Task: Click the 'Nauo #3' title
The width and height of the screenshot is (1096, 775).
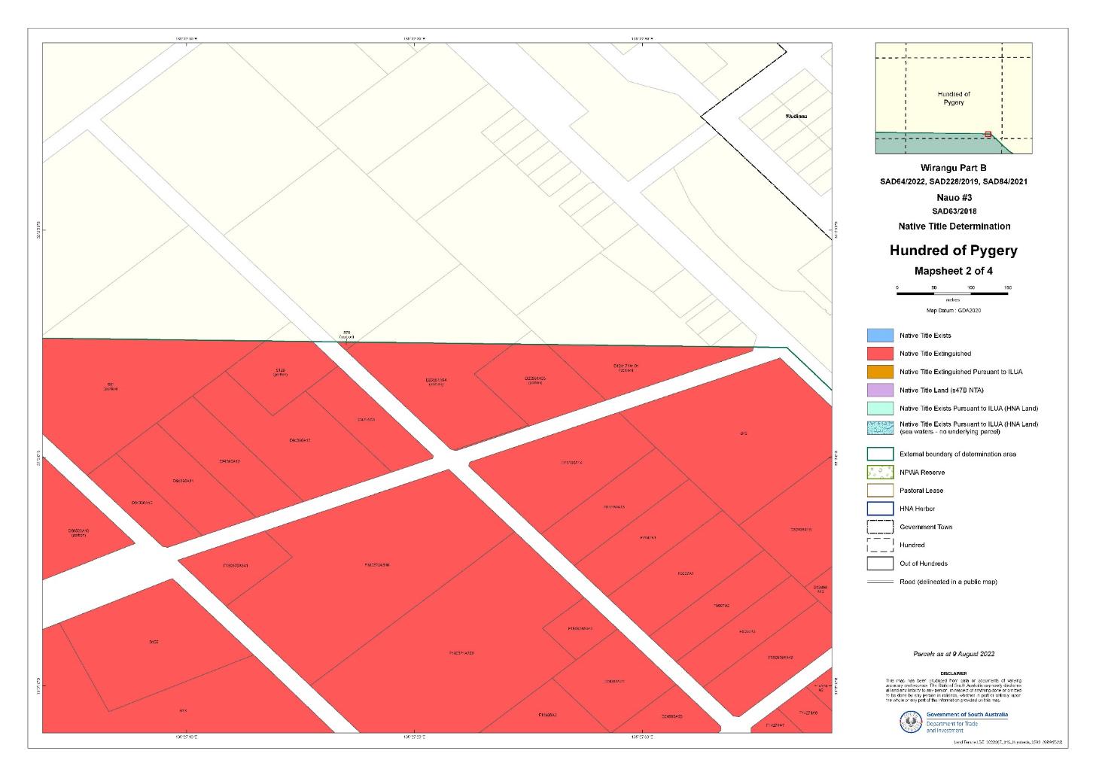Action: pyautogui.click(x=953, y=197)
